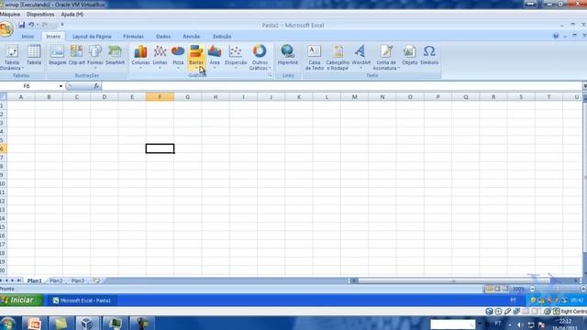Open the Linhas chart gallery
The width and height of the screenshot is (587, 330).
160,57
